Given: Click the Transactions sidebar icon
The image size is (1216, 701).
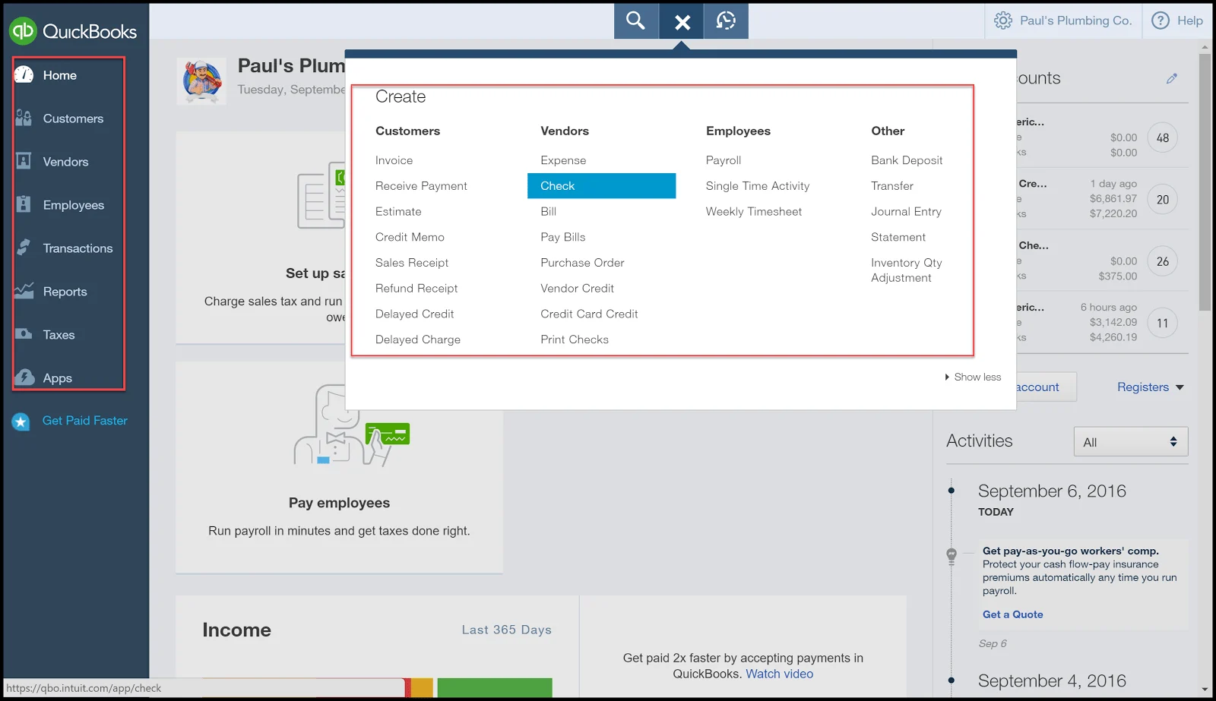Looking at the screenshot, I should [x=24, y=248].
